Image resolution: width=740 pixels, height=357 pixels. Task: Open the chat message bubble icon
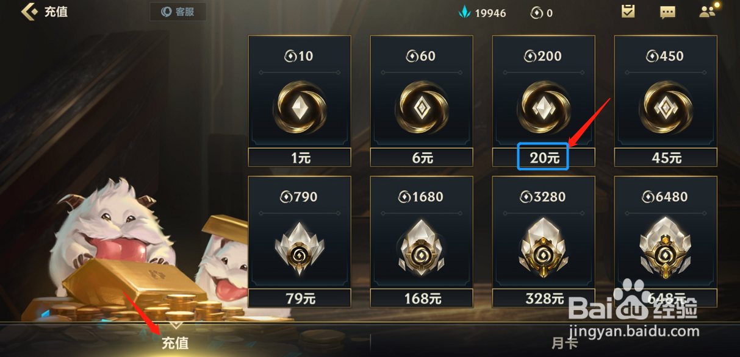tap(667, 12)
